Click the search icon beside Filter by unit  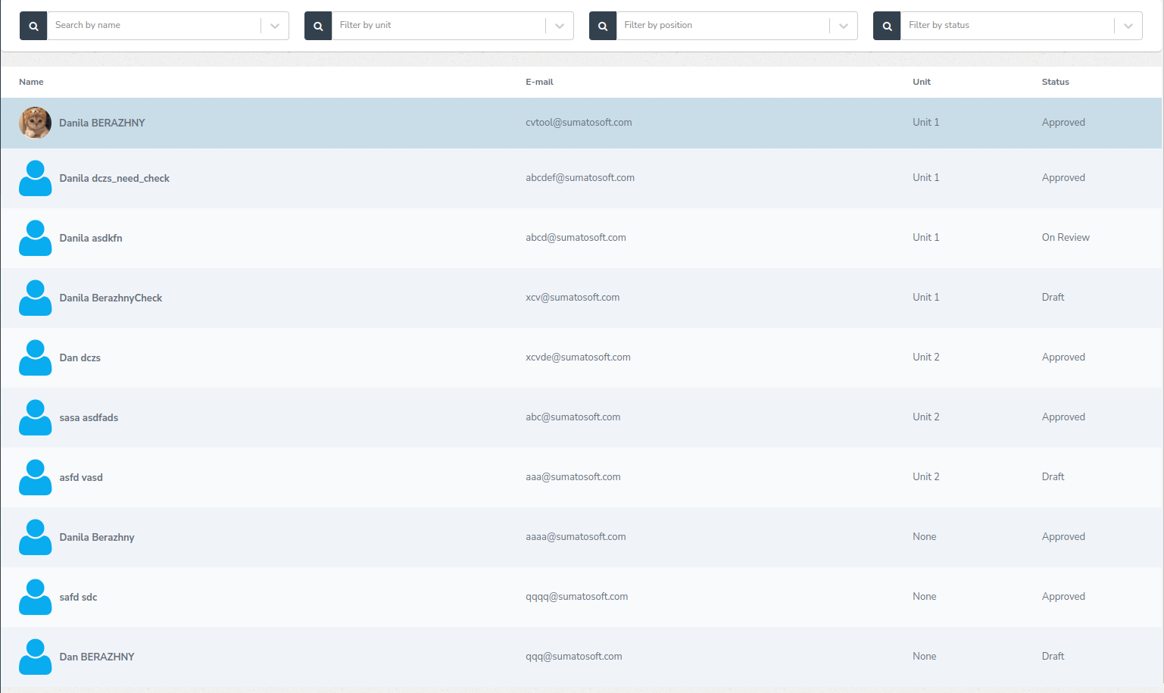(318, 26)
